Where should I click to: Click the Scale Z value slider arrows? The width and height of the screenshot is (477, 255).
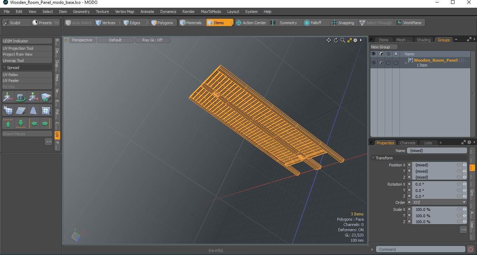(x=465, y=222)
